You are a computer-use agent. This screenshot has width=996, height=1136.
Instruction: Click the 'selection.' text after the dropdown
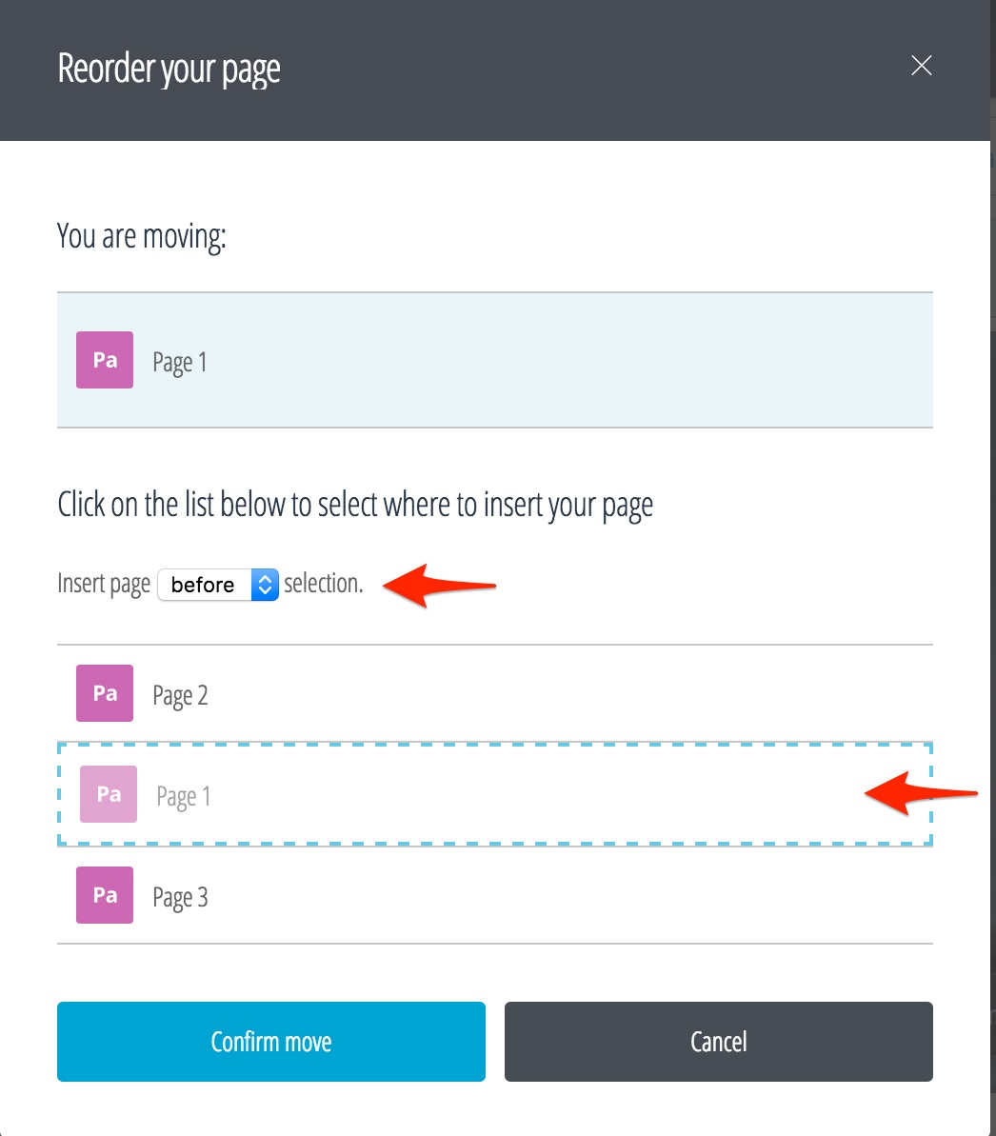[324, 584]
